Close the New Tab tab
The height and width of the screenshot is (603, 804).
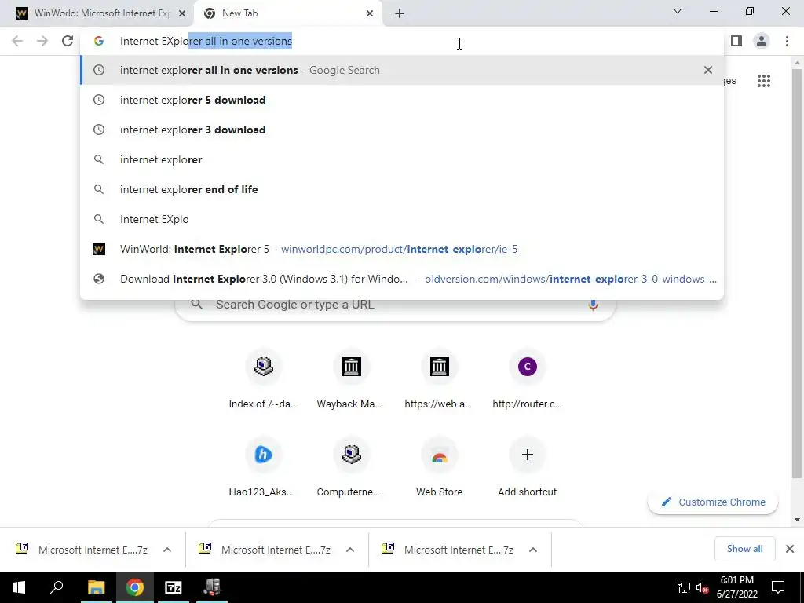pyautogui.click(x=370, y=13)
